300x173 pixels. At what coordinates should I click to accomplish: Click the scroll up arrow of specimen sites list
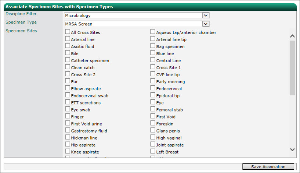(292, 36)
